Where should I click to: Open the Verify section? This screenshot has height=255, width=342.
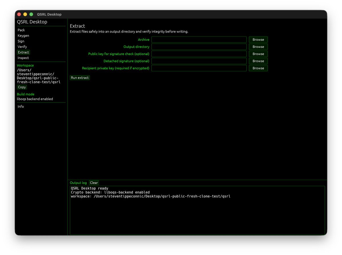(22, 46)
